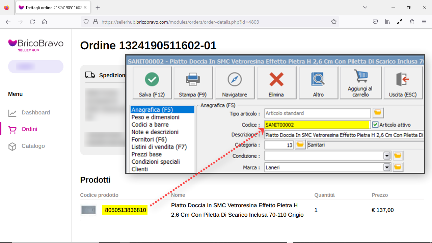Click the Salva (F12) green checkmark button

[x=152, y=83]
